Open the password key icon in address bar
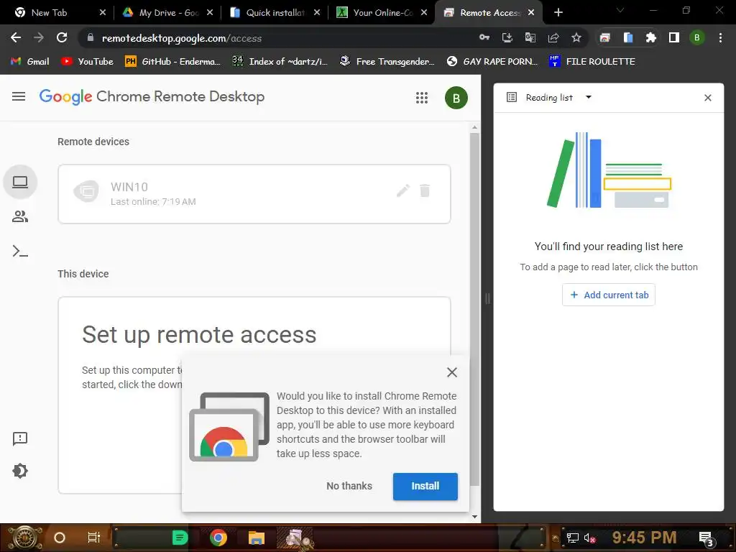Screen dimensions: 736x552 click(x=484, y=37)
